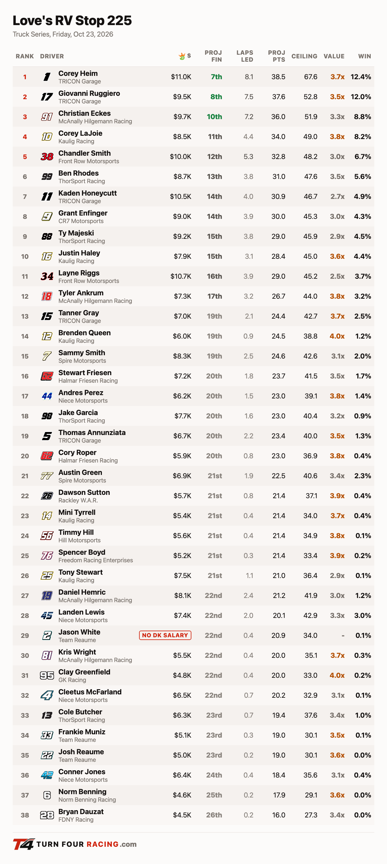Click the T4 Turn Four Racing logo
The image size is (387, 864).
(x=24, y=844)
